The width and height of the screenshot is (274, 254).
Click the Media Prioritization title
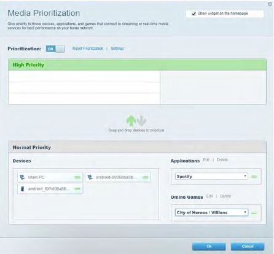tap(44, 13)
